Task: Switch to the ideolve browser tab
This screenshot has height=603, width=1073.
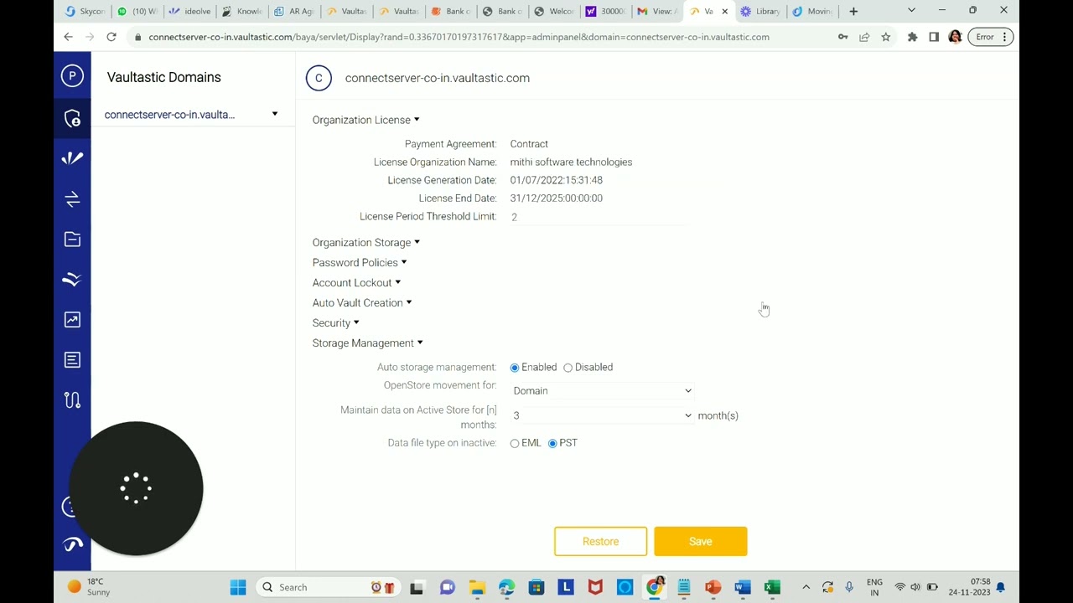Action: click(189, 11)
